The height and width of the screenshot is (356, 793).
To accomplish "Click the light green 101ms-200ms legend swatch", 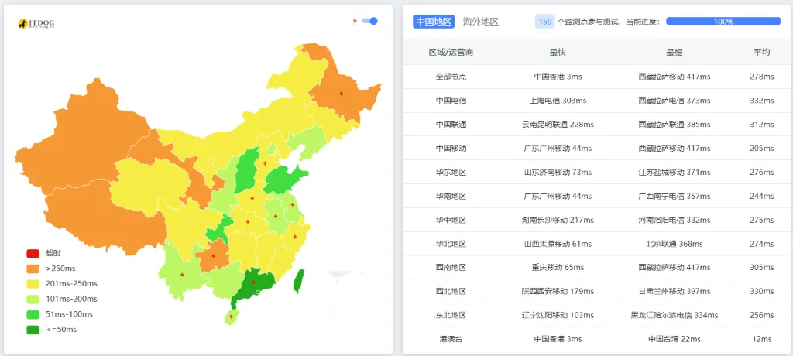I will pos(33,299).
